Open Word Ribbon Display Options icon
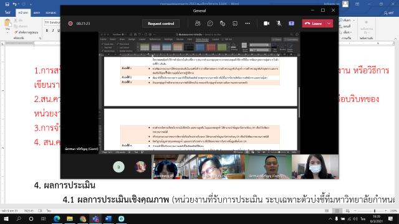399x224 pixels. coord(357,4)
